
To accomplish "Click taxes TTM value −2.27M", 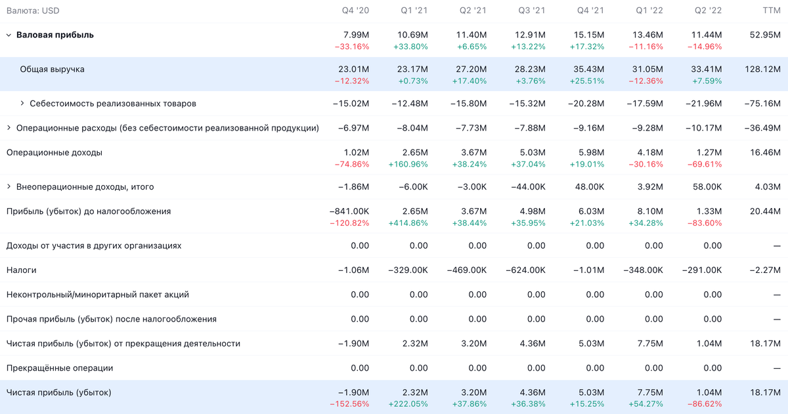I will click(766, 270).
